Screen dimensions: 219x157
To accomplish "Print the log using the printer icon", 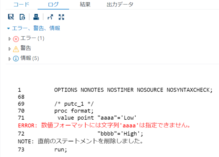I will pos(36,17).
